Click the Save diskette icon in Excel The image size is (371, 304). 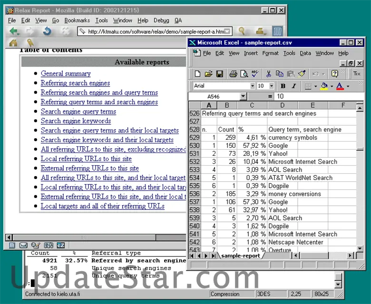click(x=220, y=74)
